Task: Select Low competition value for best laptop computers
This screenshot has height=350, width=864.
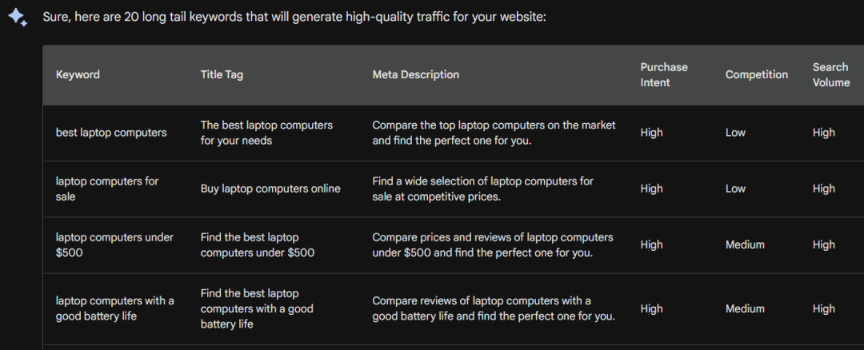Action: [x=736, y=133]
